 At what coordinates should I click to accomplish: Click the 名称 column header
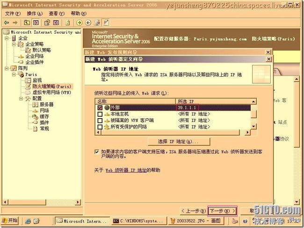[135, 101]
